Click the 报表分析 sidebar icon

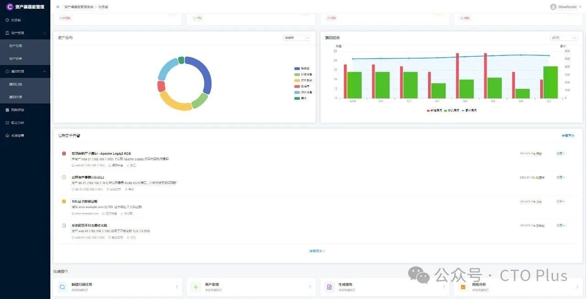coord(7,123)
